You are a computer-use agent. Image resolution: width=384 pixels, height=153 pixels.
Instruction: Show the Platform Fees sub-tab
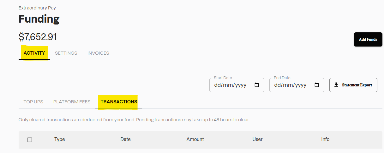point(72,102)
